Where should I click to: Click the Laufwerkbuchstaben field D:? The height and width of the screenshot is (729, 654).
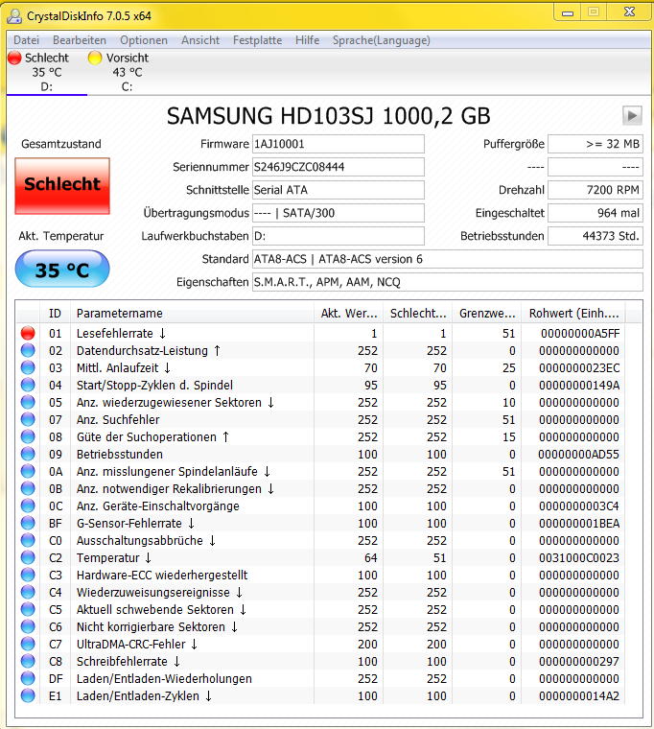coord(338,236)
